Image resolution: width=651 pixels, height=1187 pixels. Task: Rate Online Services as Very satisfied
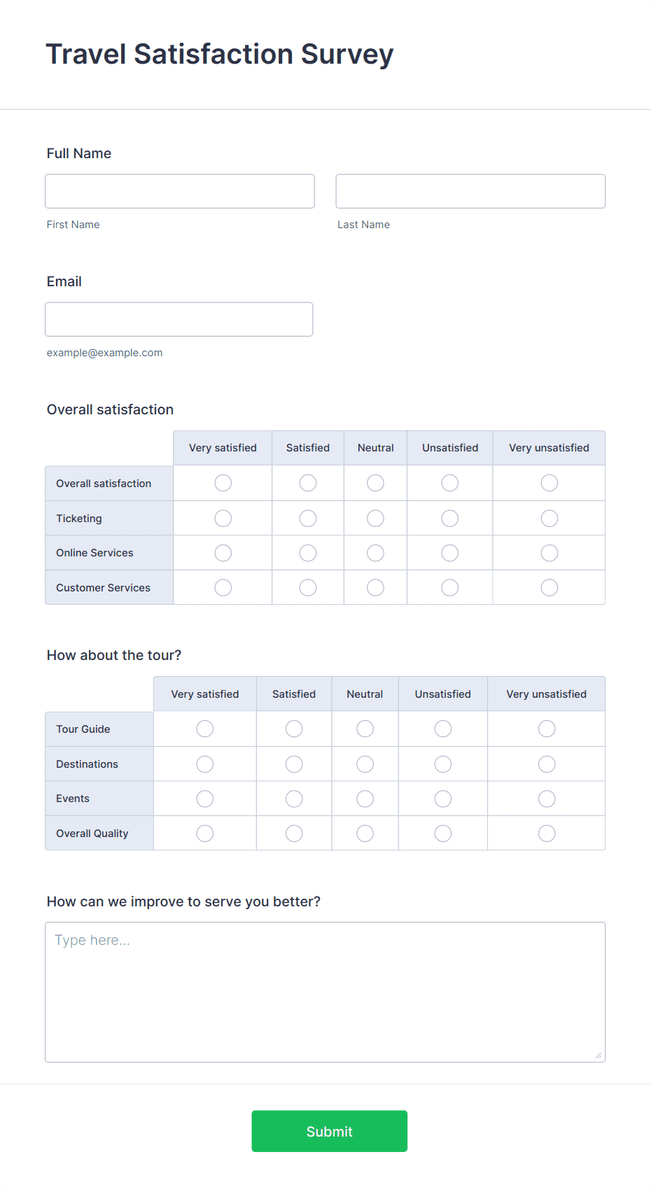tap(222, 552)
